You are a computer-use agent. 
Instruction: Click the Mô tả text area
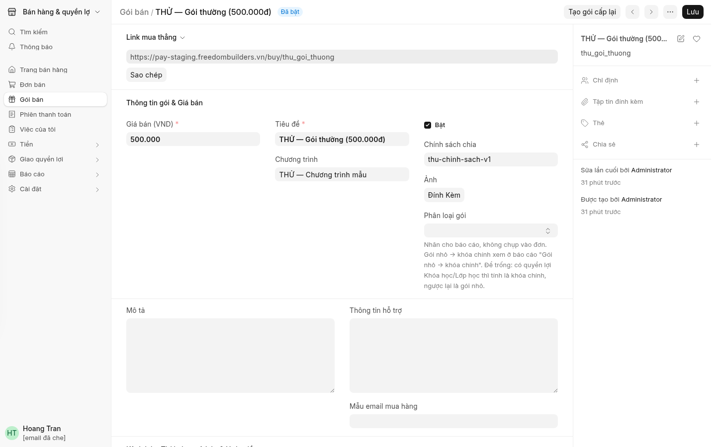point(230,356)
